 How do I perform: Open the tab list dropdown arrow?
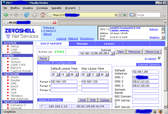click(x=165, y=23)
